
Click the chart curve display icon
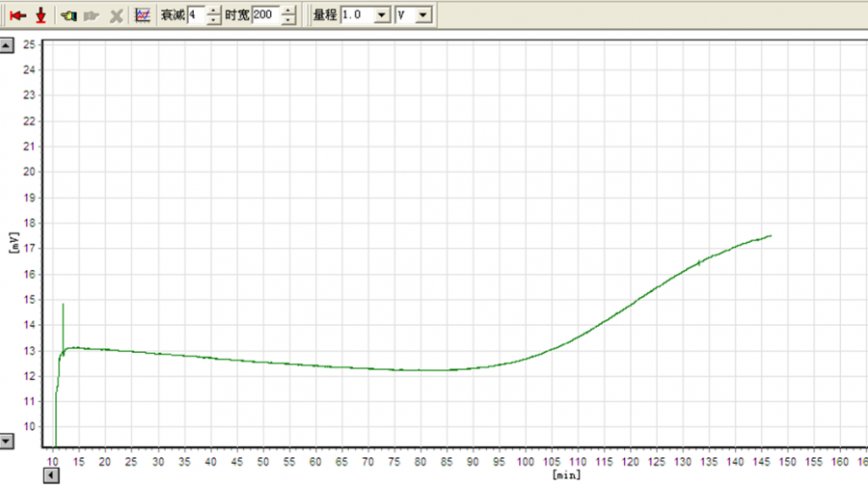point(143,15)
